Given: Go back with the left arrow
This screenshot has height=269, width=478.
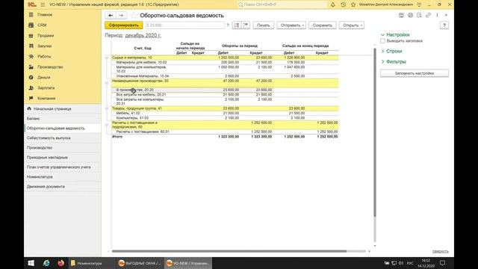Looking at the screenshot, I should point(111,15).
